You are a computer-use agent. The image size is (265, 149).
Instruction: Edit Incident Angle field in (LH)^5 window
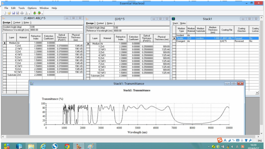click(x=141, y=28)
